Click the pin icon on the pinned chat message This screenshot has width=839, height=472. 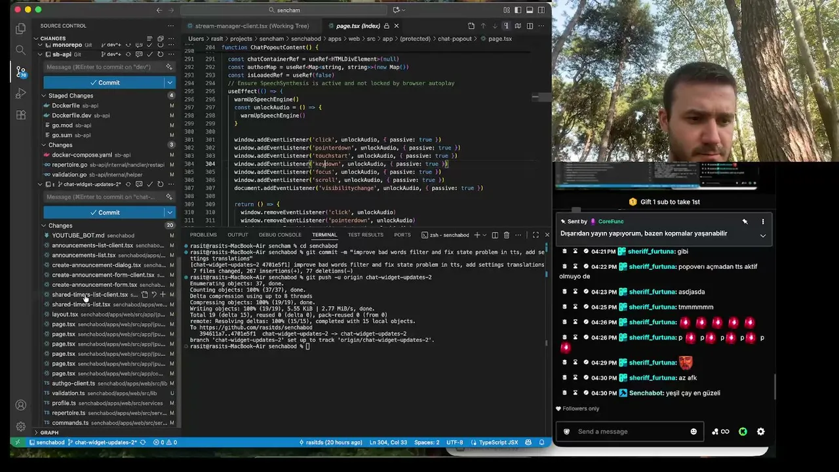pyautogui.click(x=745, y=222)
